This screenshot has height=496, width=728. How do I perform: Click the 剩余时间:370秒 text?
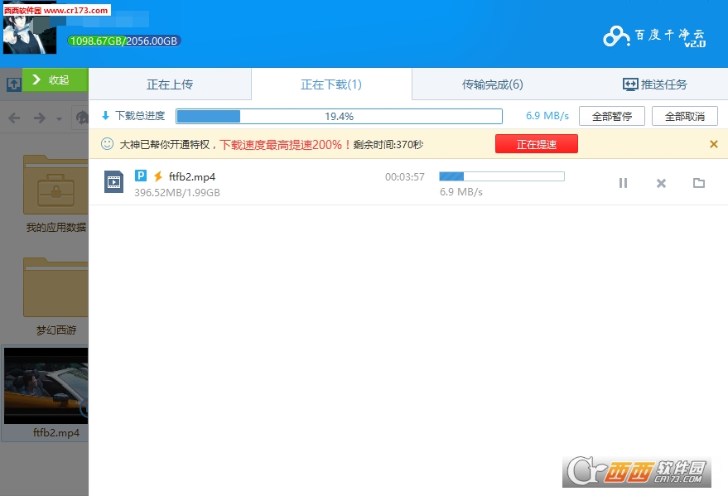(x=388, y=144)
